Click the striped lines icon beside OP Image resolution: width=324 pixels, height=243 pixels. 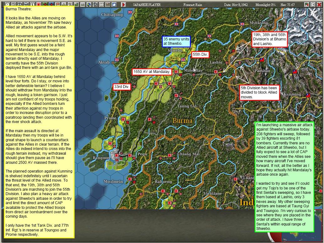click(108, 4)
